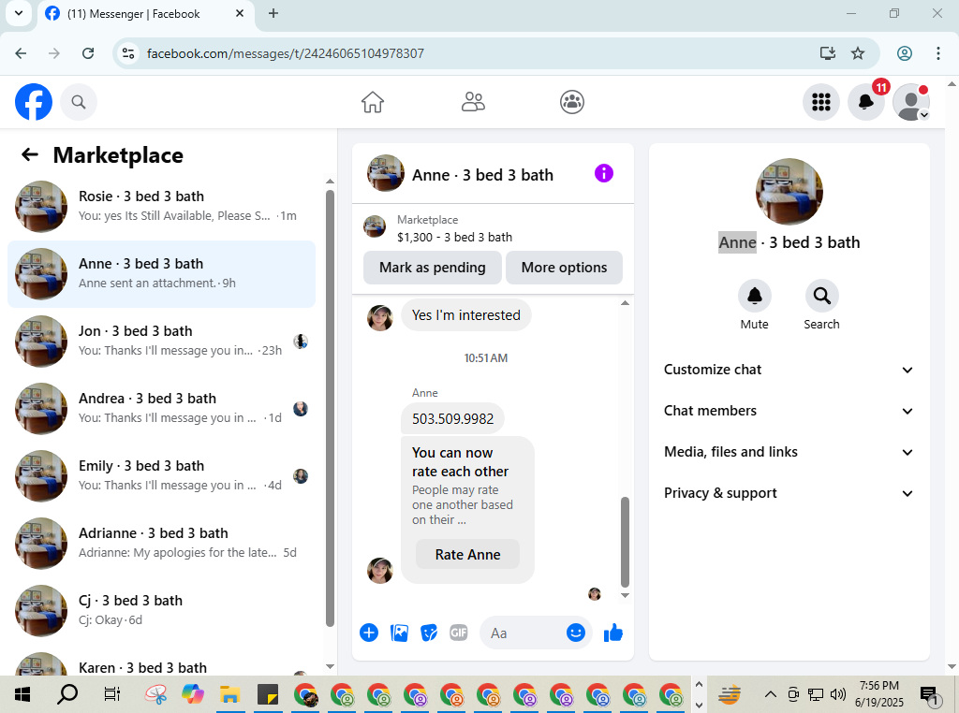Click the Yes I'm interested message
Image resolution: width=959 pixels, height=713 pixels.
(x=466, y=315)
